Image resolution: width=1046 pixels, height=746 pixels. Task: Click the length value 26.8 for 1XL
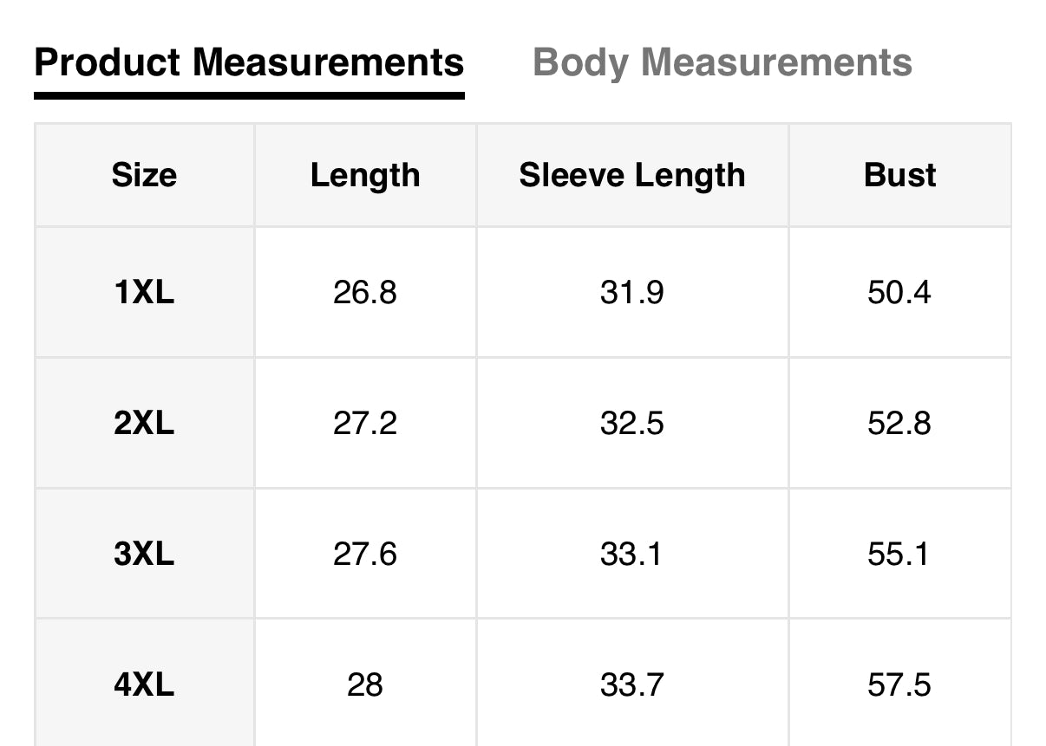click(365, 293)
